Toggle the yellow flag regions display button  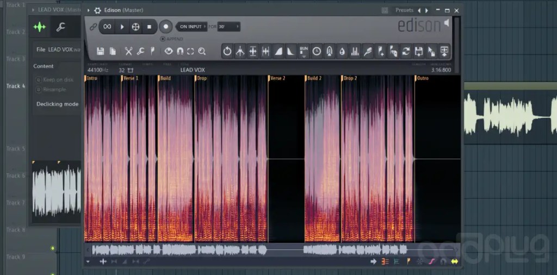[408, 262]
